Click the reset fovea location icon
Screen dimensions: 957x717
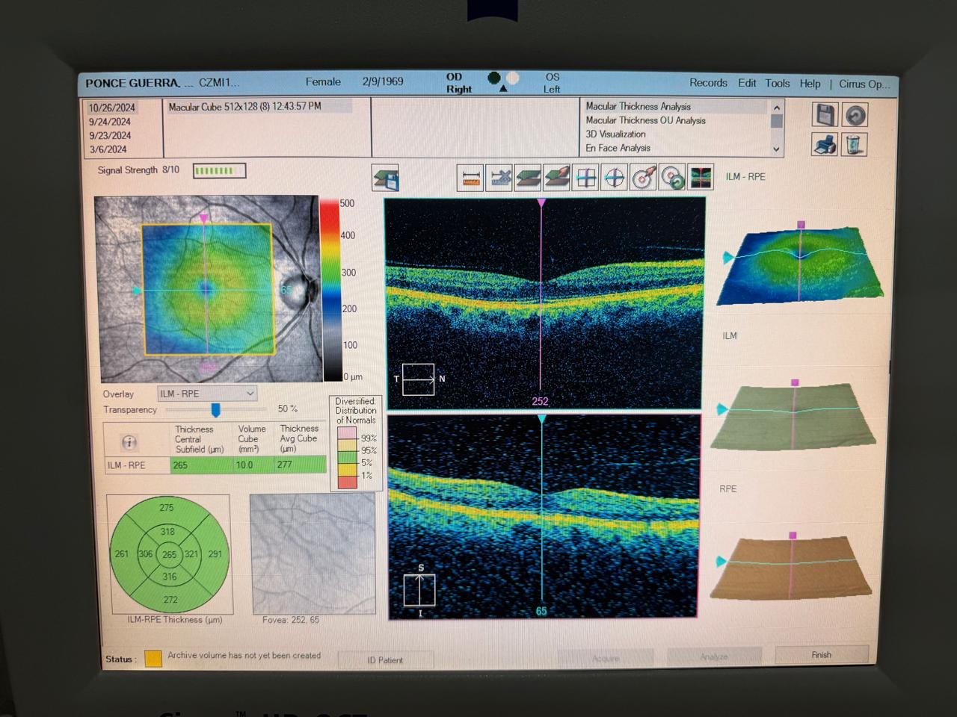click(672, 178)
